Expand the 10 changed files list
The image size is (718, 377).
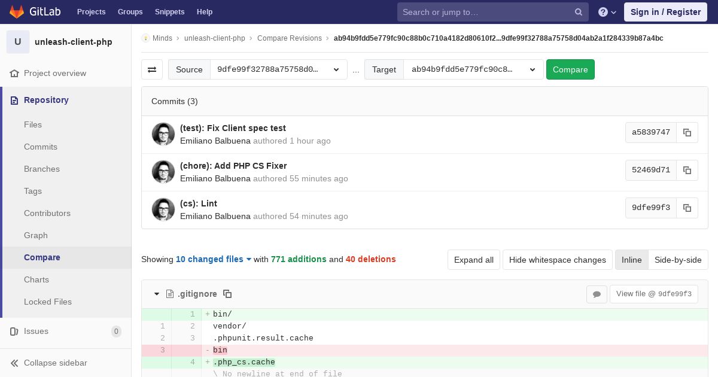(214, 259)
